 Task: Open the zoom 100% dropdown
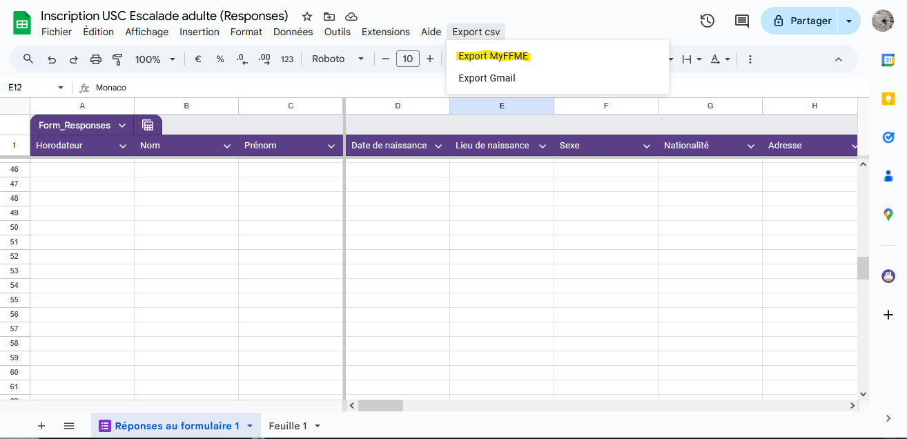(x=155, y=59)
